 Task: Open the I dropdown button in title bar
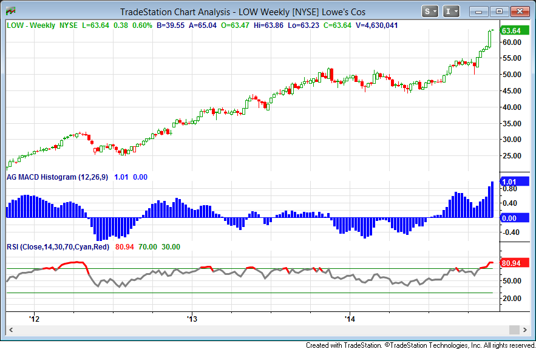coord(451,12)
